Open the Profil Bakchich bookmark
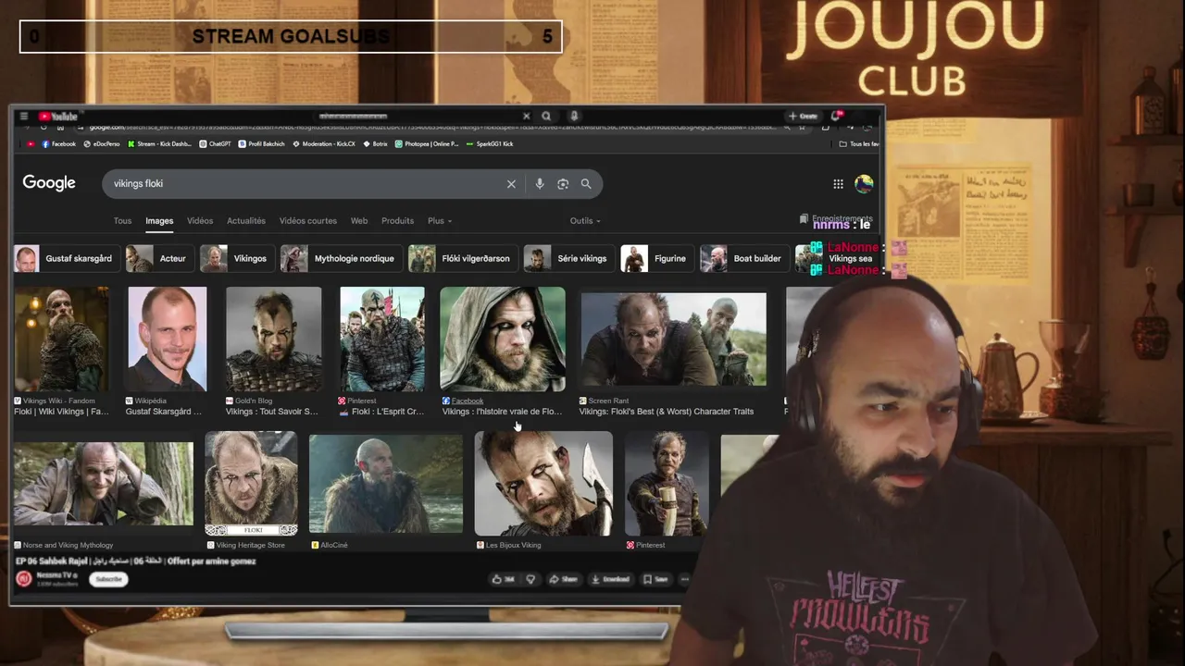Screen dimensions: 1185x666 click(x=262, y=144)
